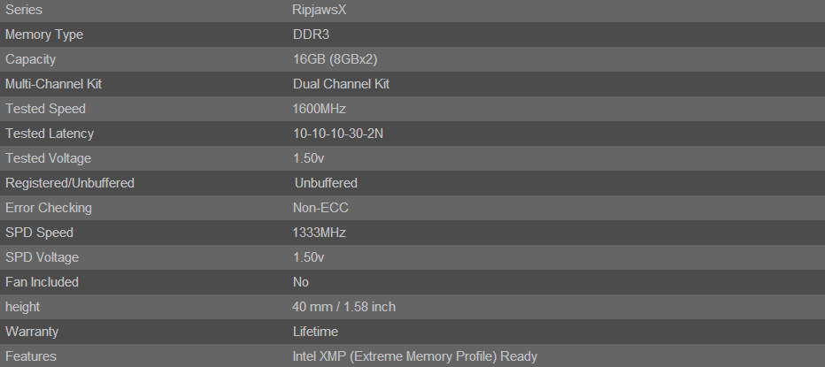This screenshot has height=367, width=825.
Task: Click the Fan Included label
Action: coord(42,282)
